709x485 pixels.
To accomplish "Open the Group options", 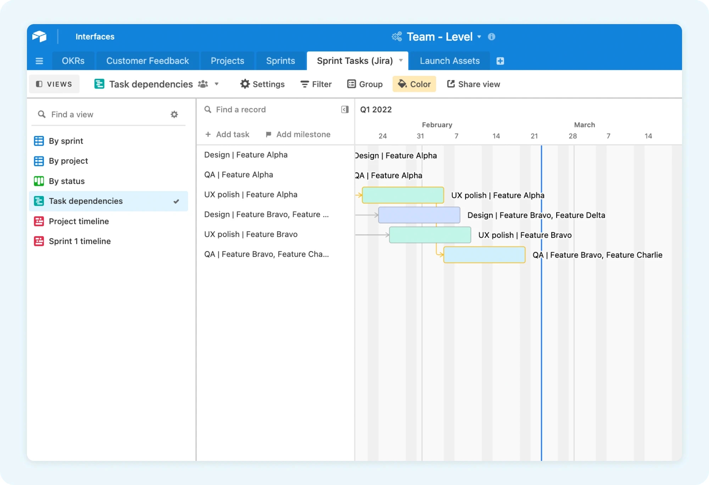I will tap(365, 84).
